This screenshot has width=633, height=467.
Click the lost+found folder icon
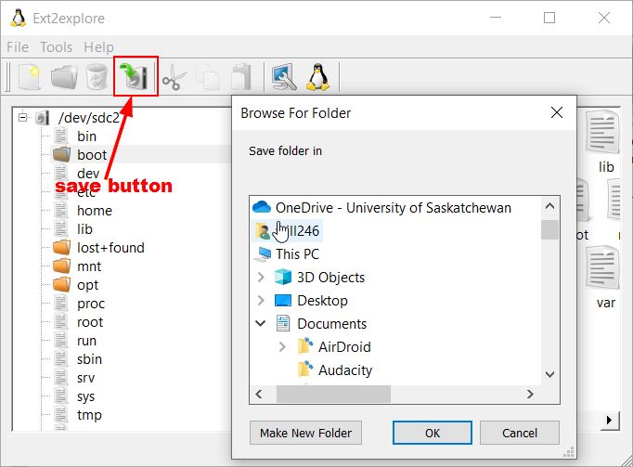pyautogui.click(x=62, y=247)
